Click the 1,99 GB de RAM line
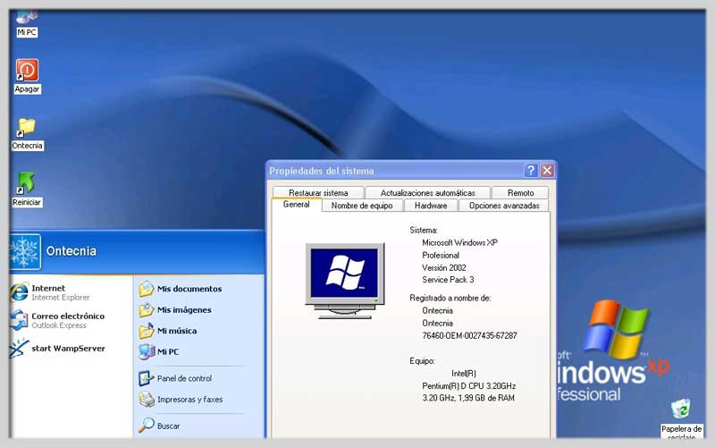The height and width of the screenshot is (447, 715). click(468, 398)
